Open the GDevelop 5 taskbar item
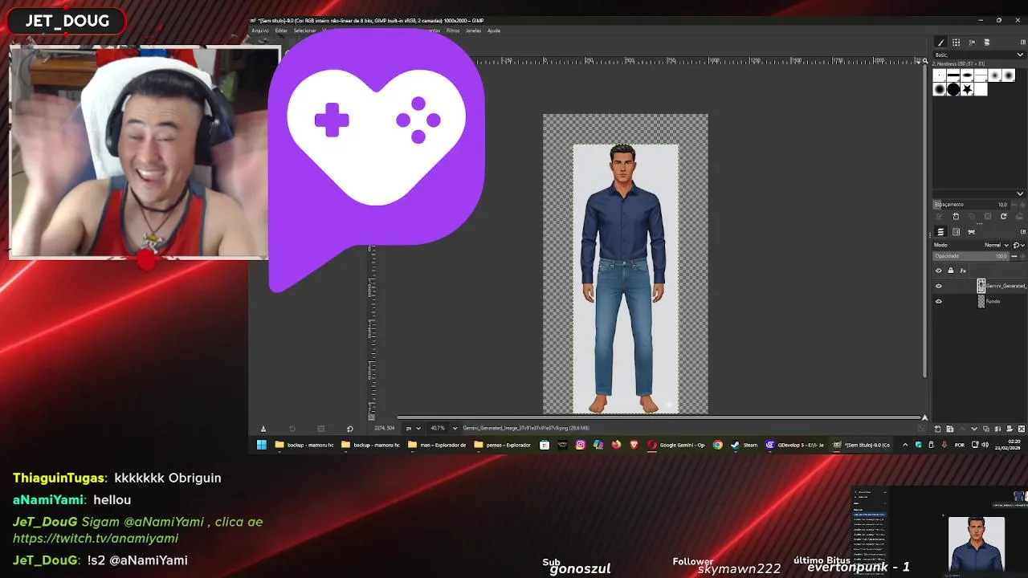Image resolution: width=1028 pixels, height=578 pixels. 795,445
